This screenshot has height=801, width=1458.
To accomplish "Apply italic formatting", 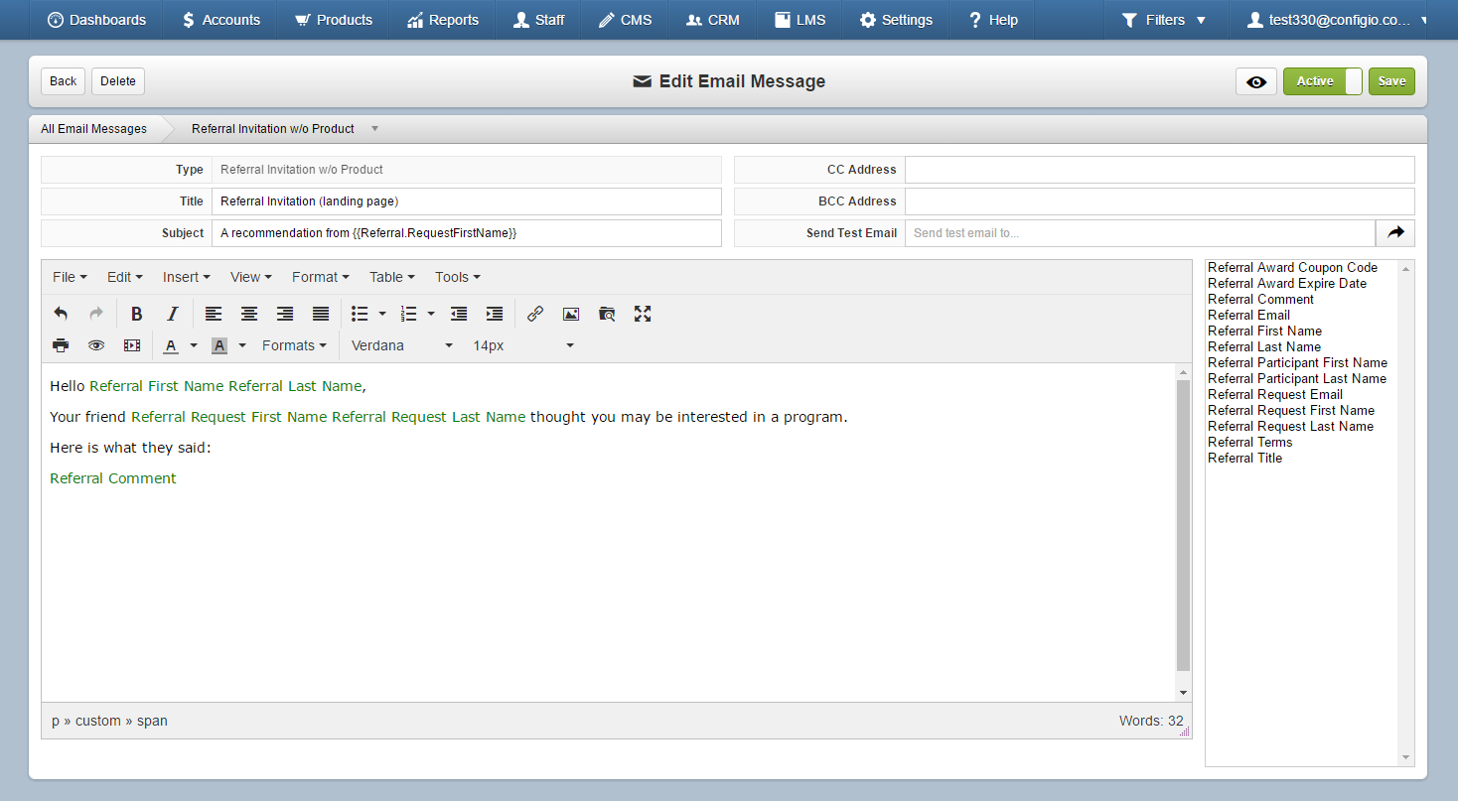I will (x=173, y=314).
